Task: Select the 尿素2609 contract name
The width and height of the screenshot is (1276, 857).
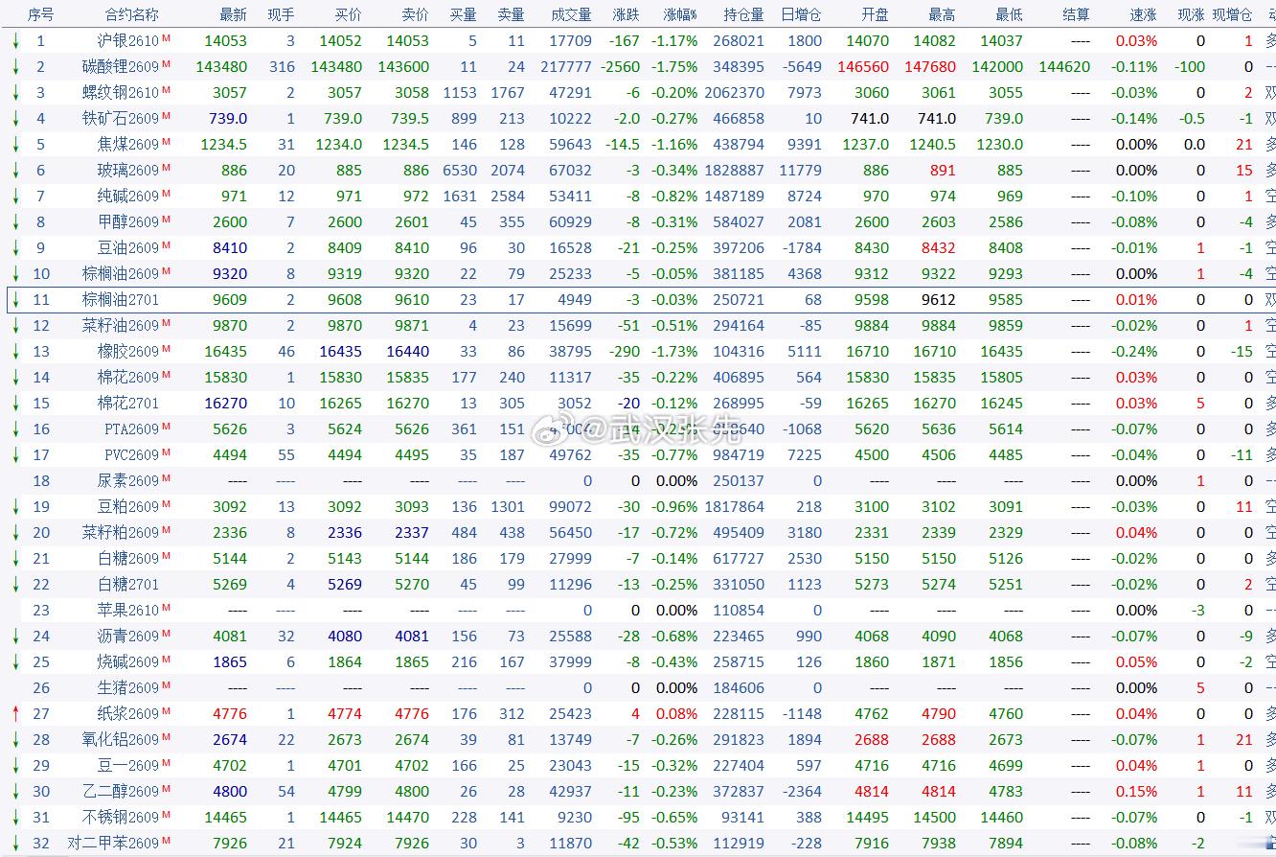Action: pos(127,480)
